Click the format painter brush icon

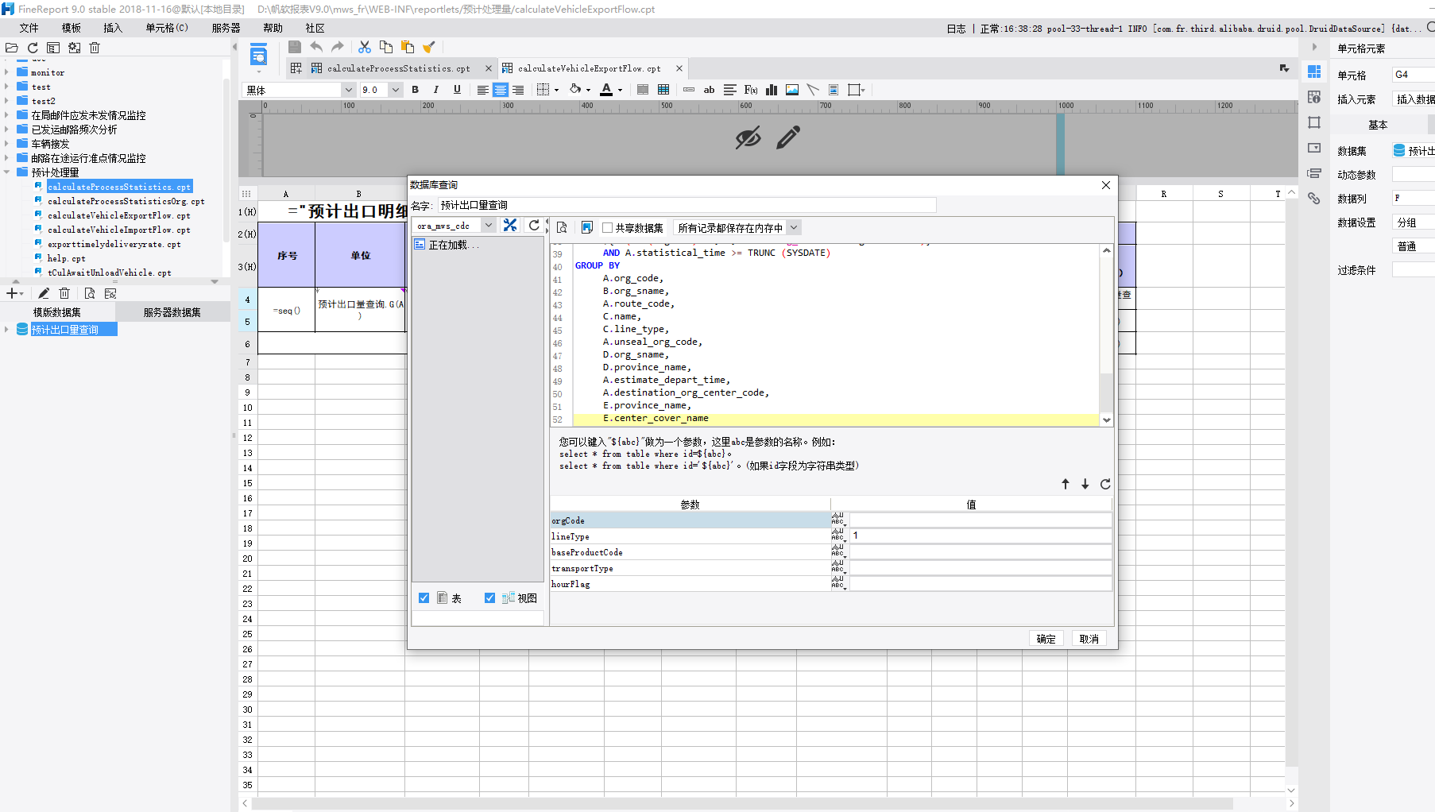click(x=429, y=48)
